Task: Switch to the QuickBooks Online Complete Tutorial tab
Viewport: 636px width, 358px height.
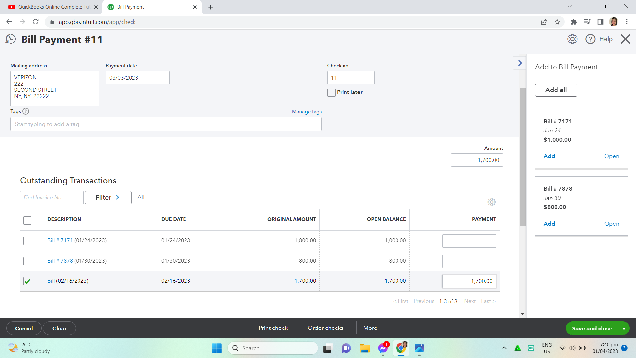Action: [53, 7]
